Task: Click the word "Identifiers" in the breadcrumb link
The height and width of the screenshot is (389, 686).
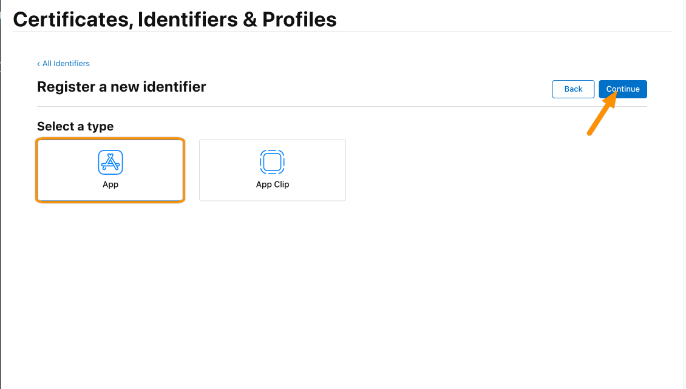Action: click(71, 64)
